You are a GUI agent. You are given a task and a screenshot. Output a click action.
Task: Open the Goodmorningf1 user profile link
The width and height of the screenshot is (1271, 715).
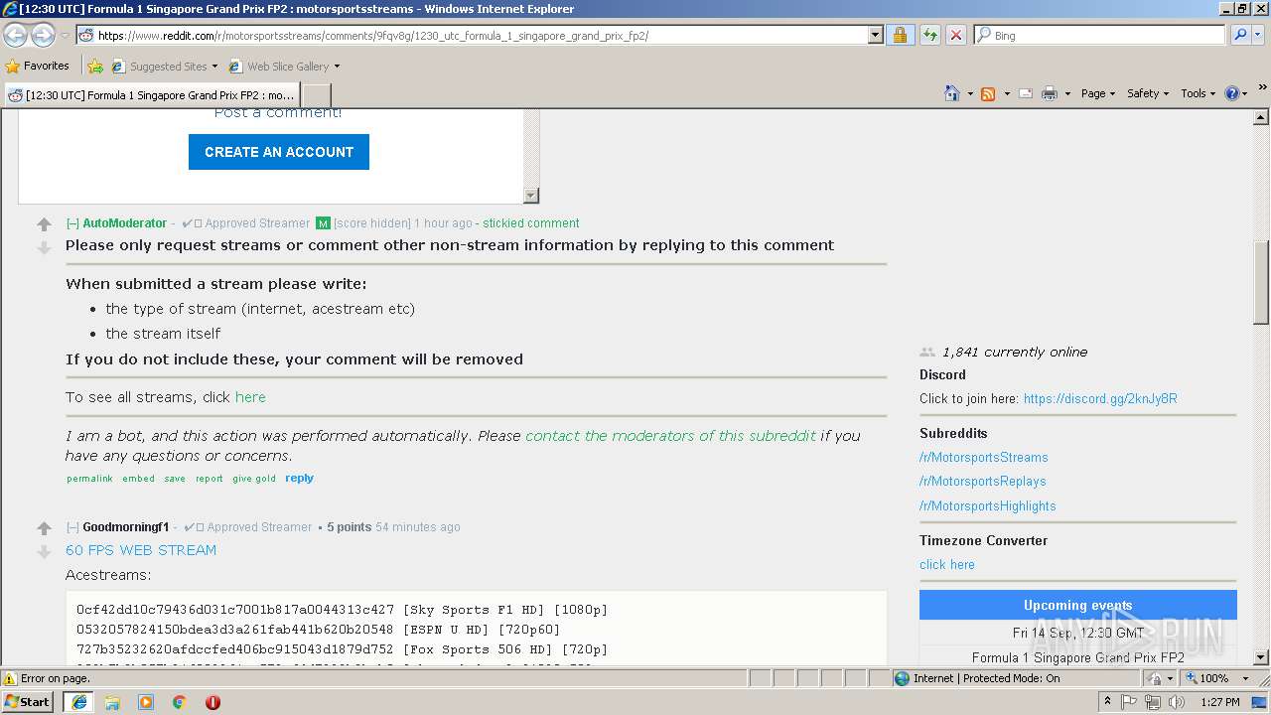click(126, 527)
